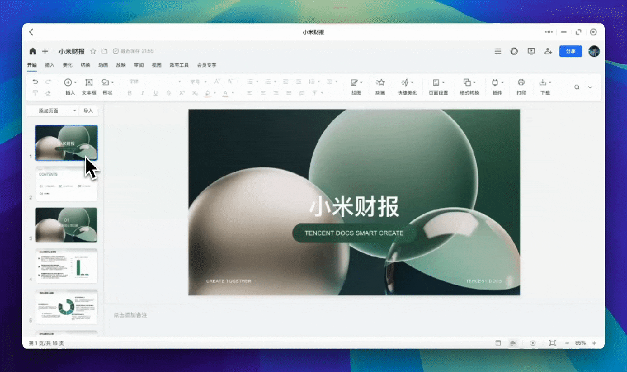Image resolution: width=627 pixels, height=372 pixels.
Task: Open search with the magnifier icon
Action: (576, 87)
